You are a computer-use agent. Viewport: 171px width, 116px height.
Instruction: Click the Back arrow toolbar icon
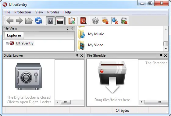tap(10, 21)
